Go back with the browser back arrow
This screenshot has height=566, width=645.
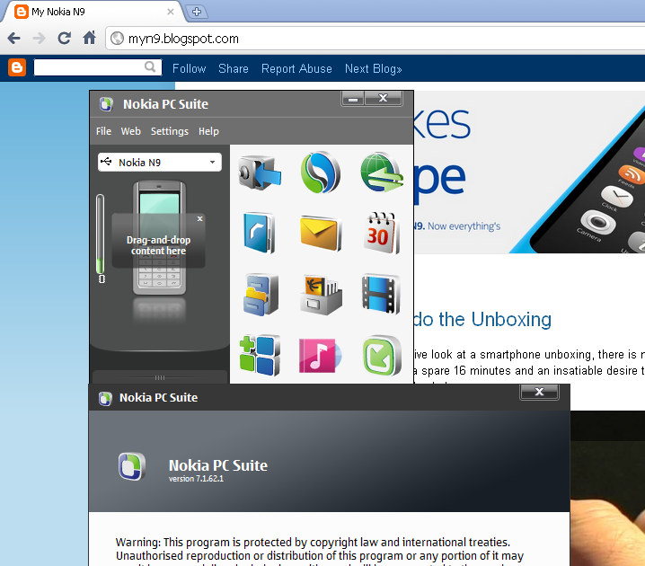pyautogui.click(x=14, y=39)
